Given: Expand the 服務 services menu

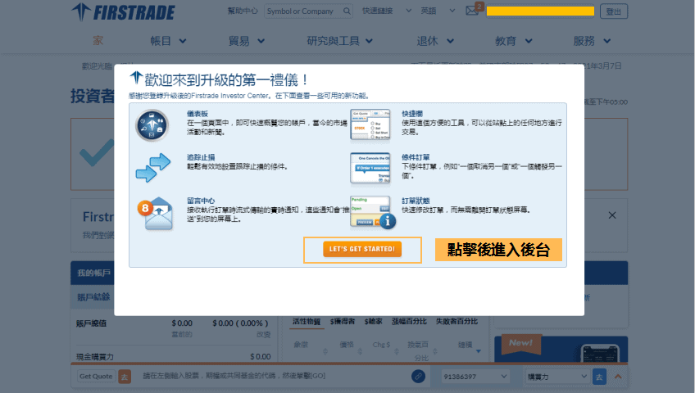Looking at the screenshot, I should 592,41.
